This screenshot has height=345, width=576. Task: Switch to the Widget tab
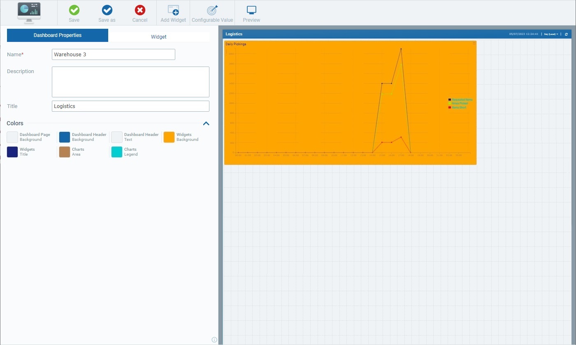pyautogui.click(x=159, y=37)
